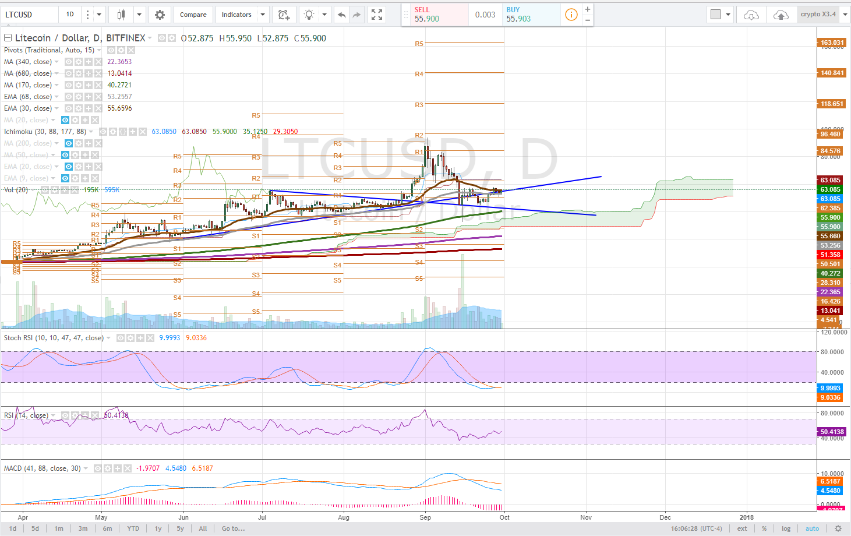Open chart properties gear in top toolbar
The image size is (851, 536).
coord(160,15)
